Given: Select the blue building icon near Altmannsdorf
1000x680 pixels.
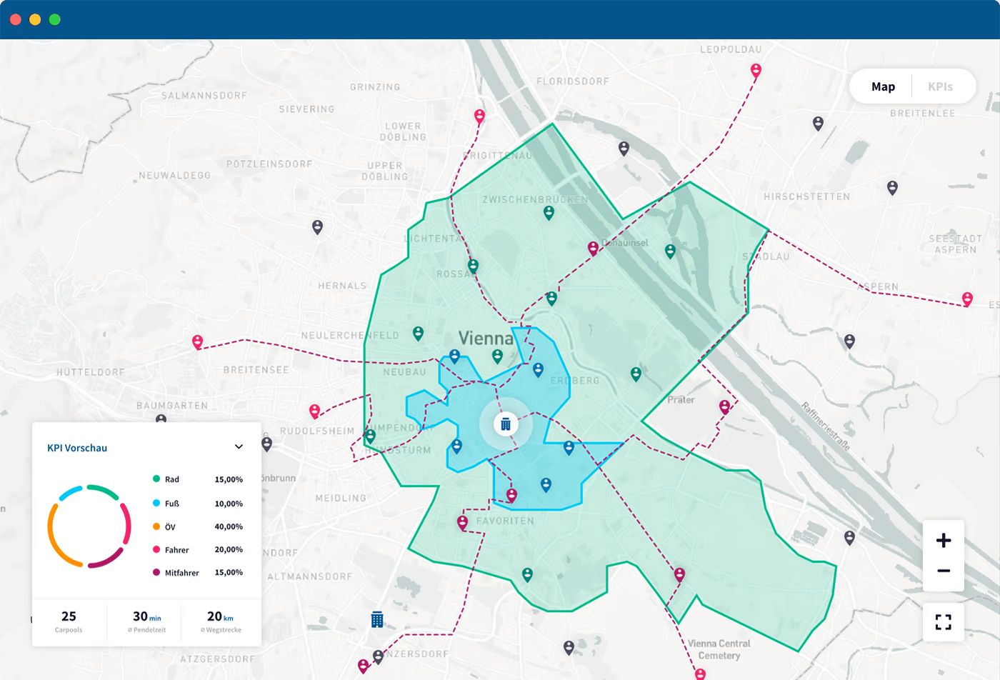Looking at the screenshot, I should click(377, 619).
